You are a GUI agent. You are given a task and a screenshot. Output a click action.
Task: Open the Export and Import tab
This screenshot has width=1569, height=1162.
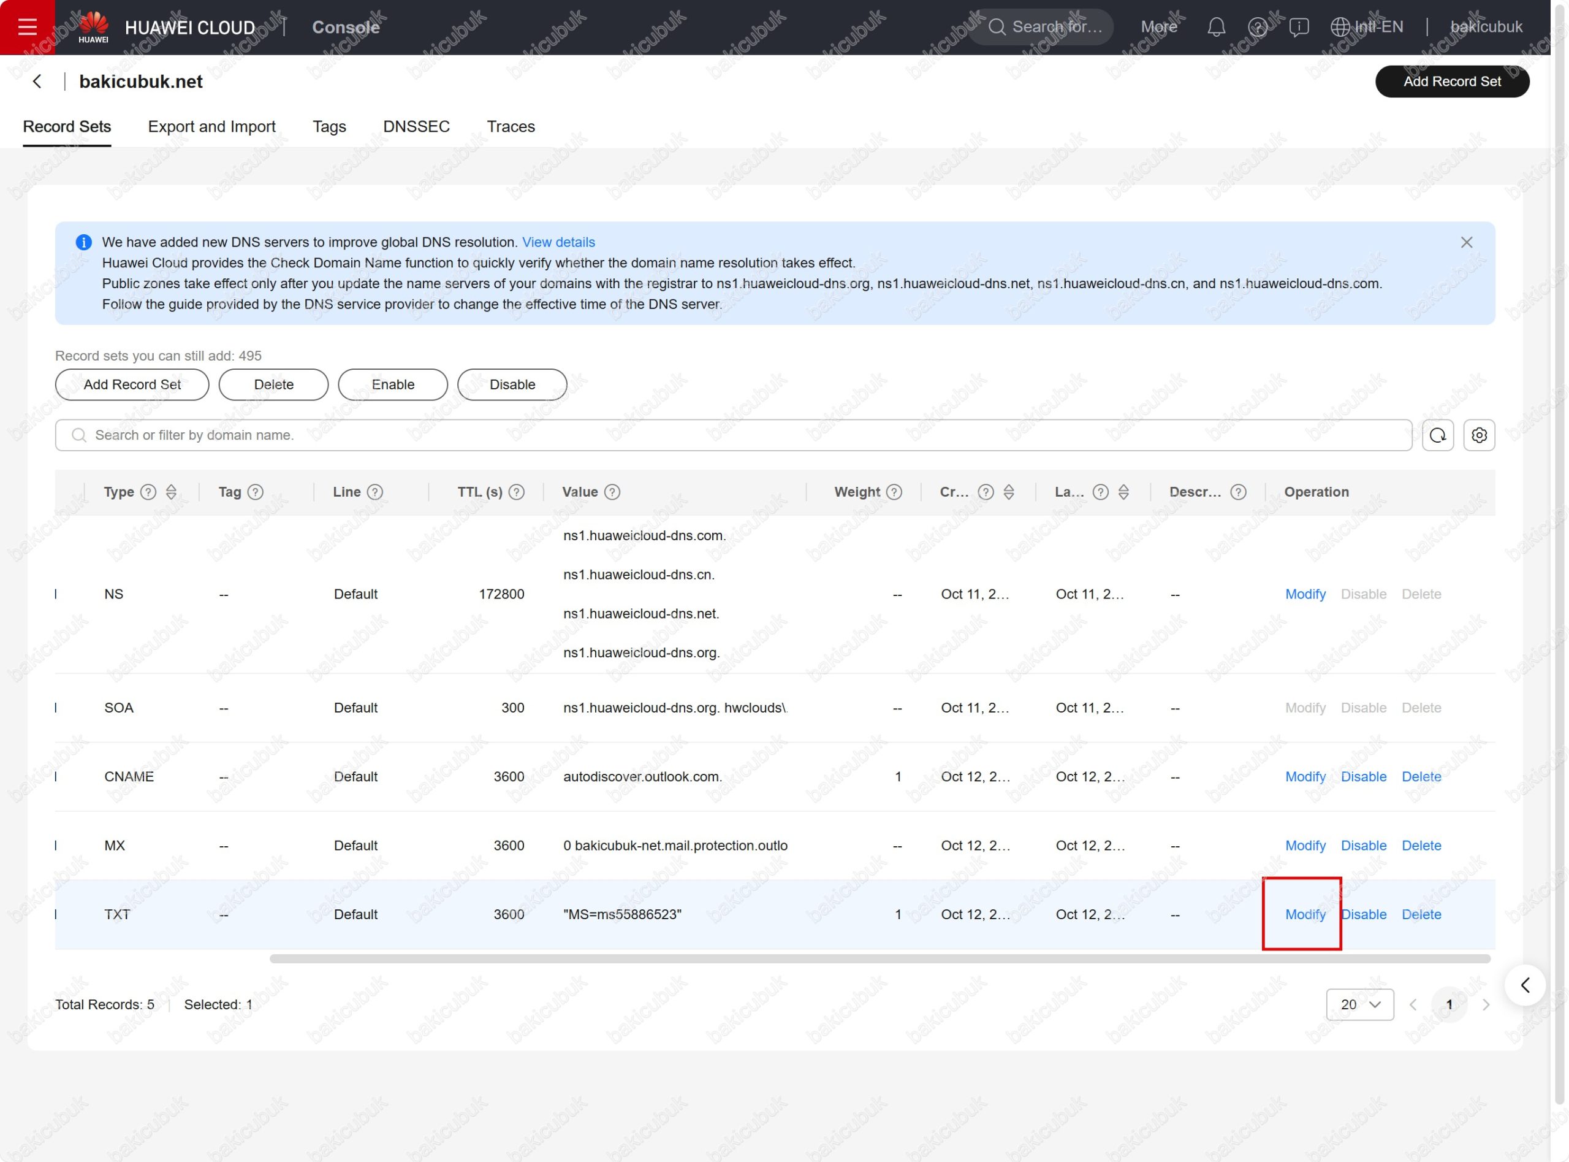click(x=211, y=126)
